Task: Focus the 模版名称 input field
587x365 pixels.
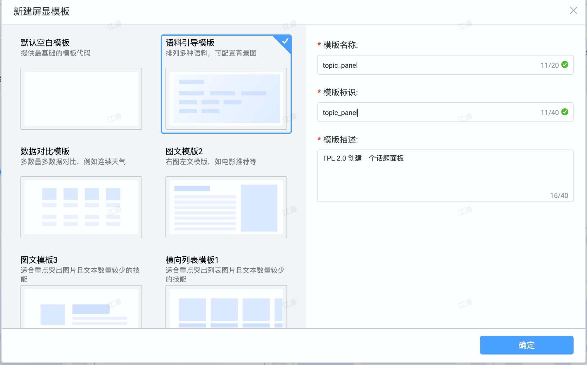Action: click(x=424, y=65)
